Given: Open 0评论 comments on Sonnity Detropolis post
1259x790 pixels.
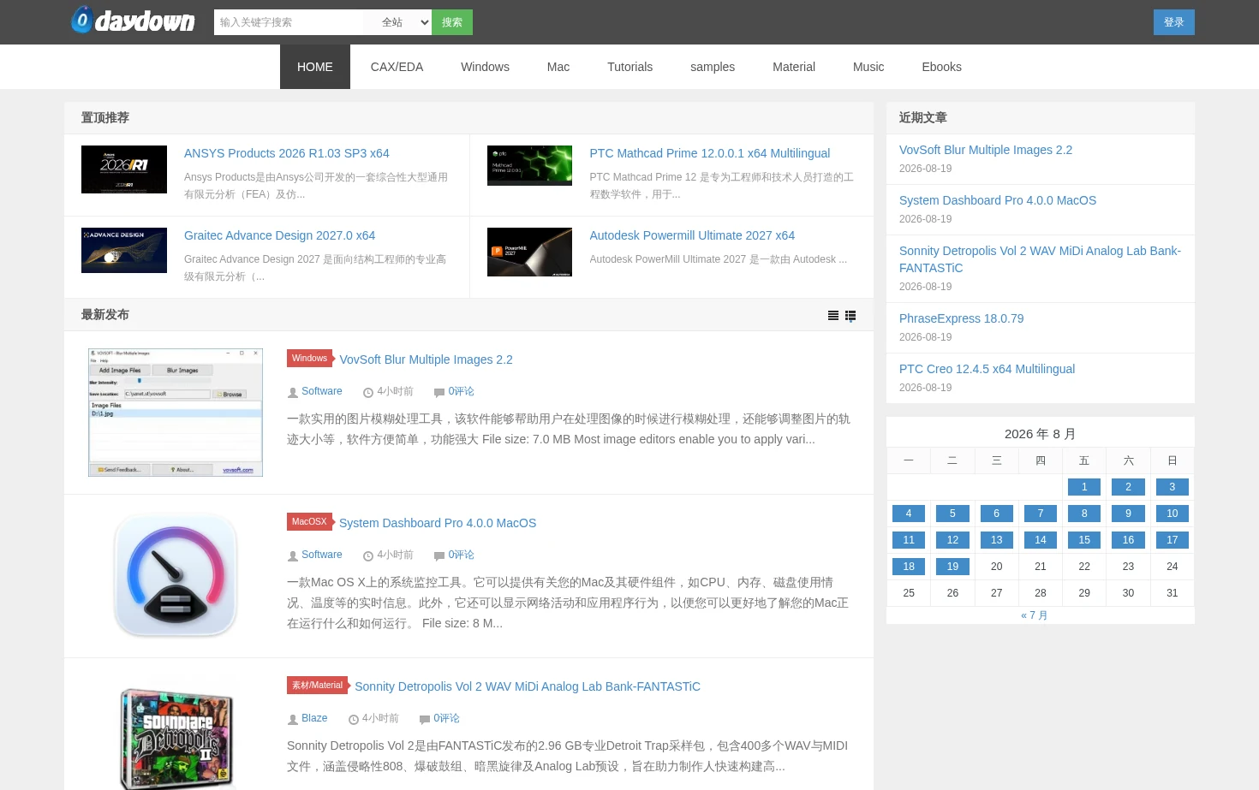Looking at the screenshot, I should [446, 718].
